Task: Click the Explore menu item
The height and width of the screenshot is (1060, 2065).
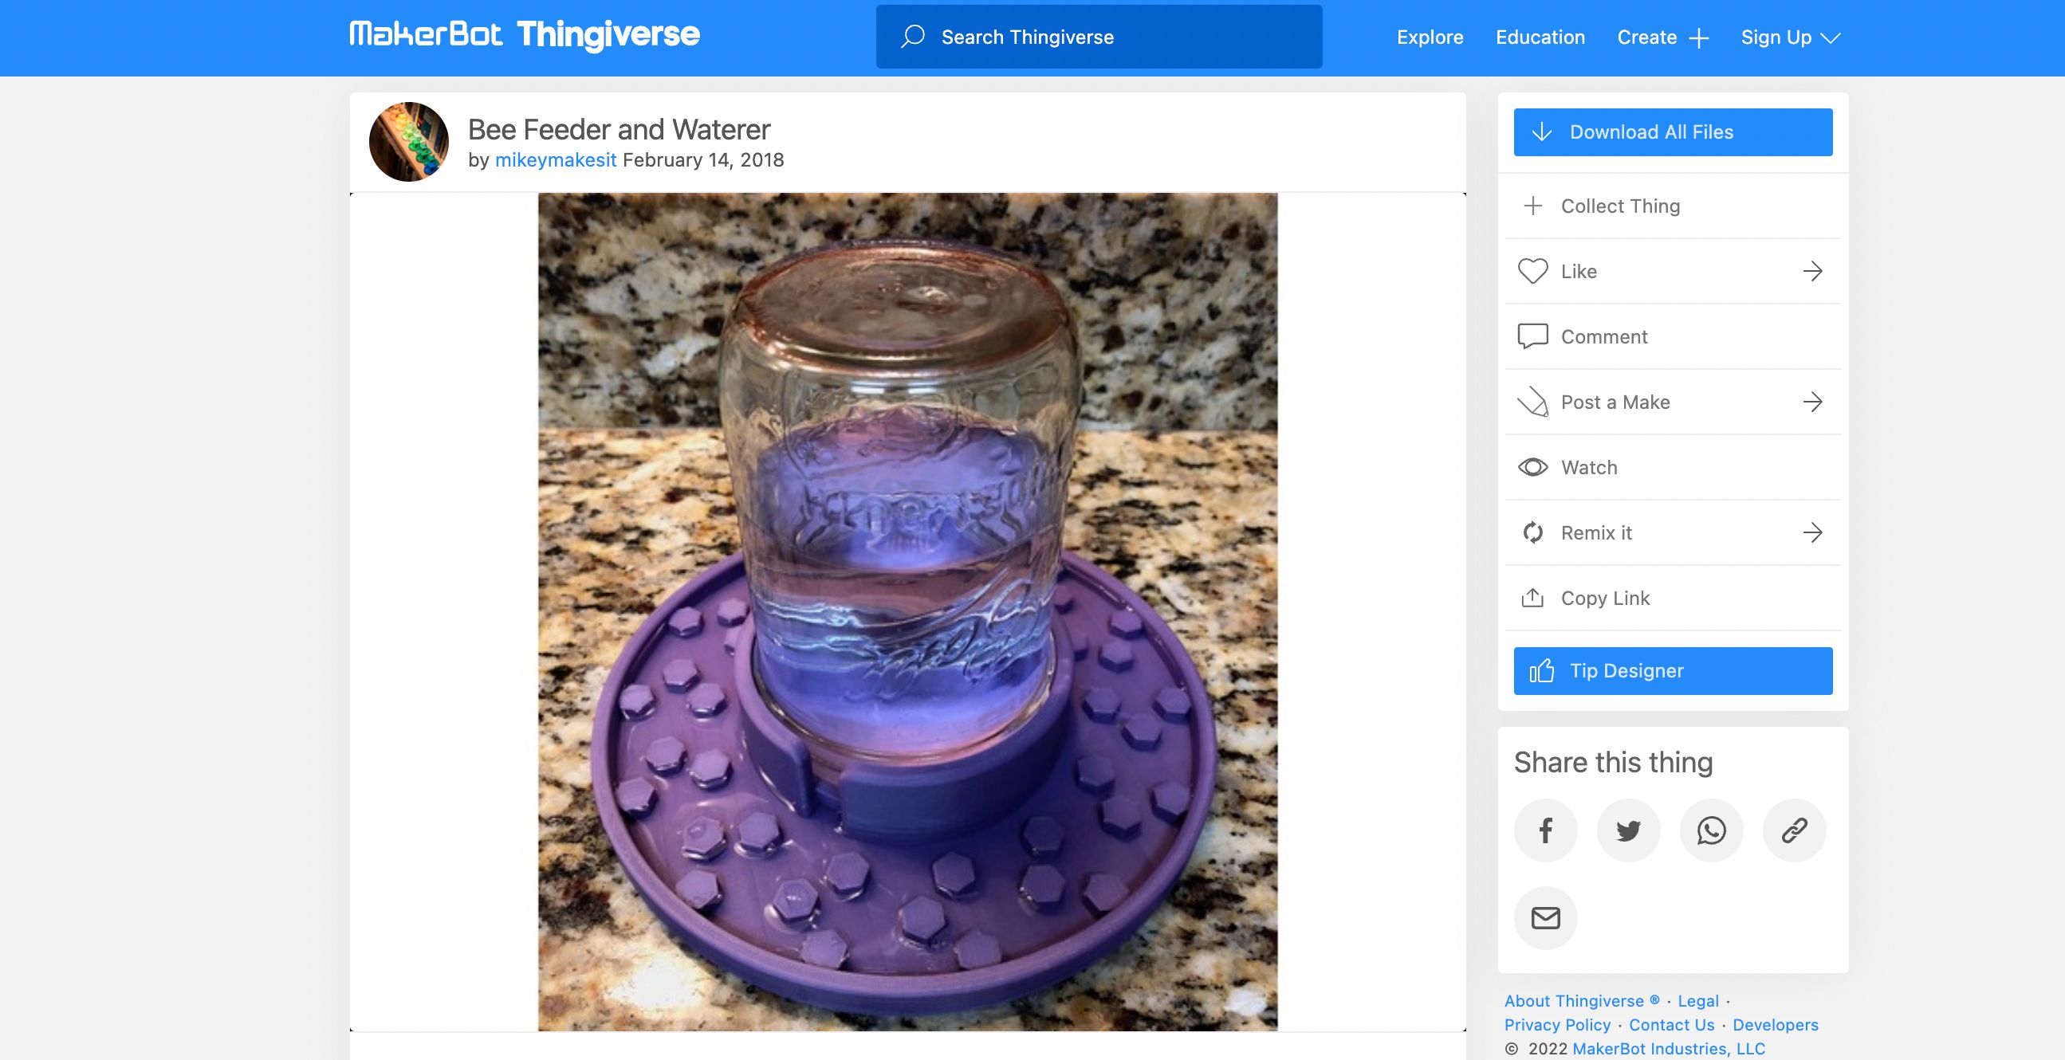Action: [1430, 37]
